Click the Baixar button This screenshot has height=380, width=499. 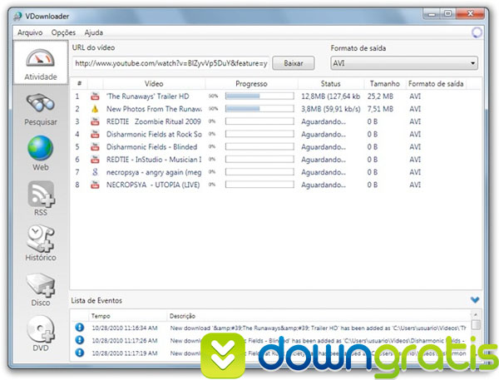pos(294,63)
